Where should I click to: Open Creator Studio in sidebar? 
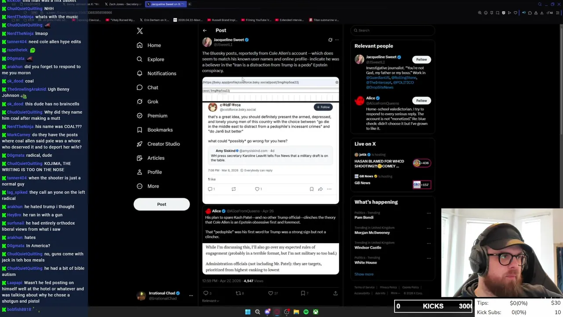click(158, 144)
